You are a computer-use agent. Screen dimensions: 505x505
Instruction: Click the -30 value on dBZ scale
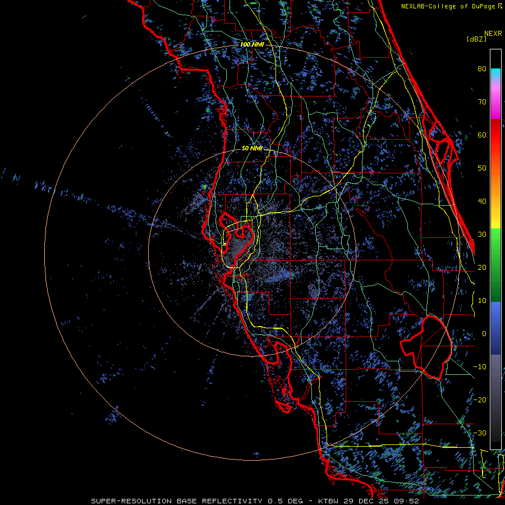pos(480,433)
